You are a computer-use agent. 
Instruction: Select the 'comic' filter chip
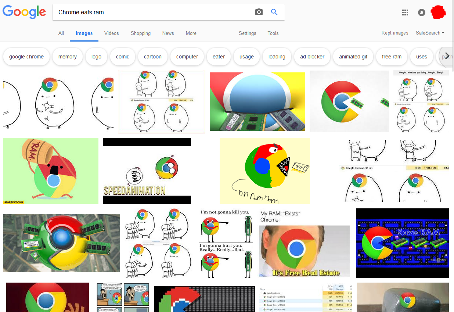pos(123,57)
